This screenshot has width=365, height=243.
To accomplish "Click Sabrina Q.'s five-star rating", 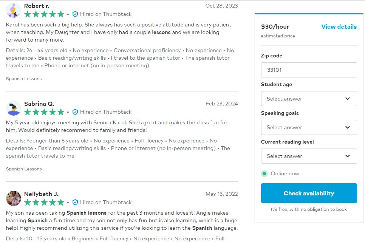I will (x=44, y=112).
